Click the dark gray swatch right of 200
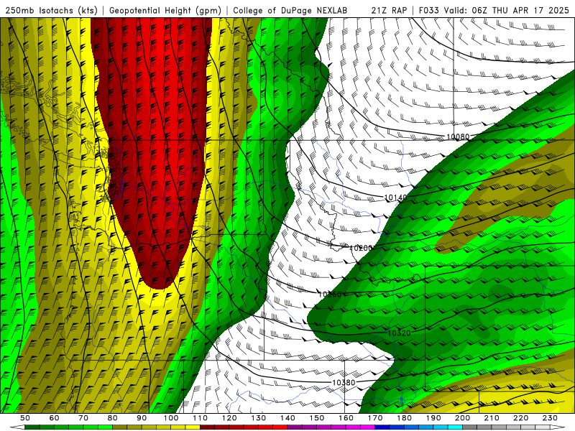 (x=470, y=427)
